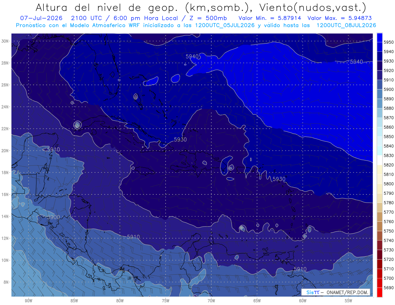The image size is (395, 305).
Task: Click the main title 'Altura del nivel de geop.'
Action: tap(107, 7)
